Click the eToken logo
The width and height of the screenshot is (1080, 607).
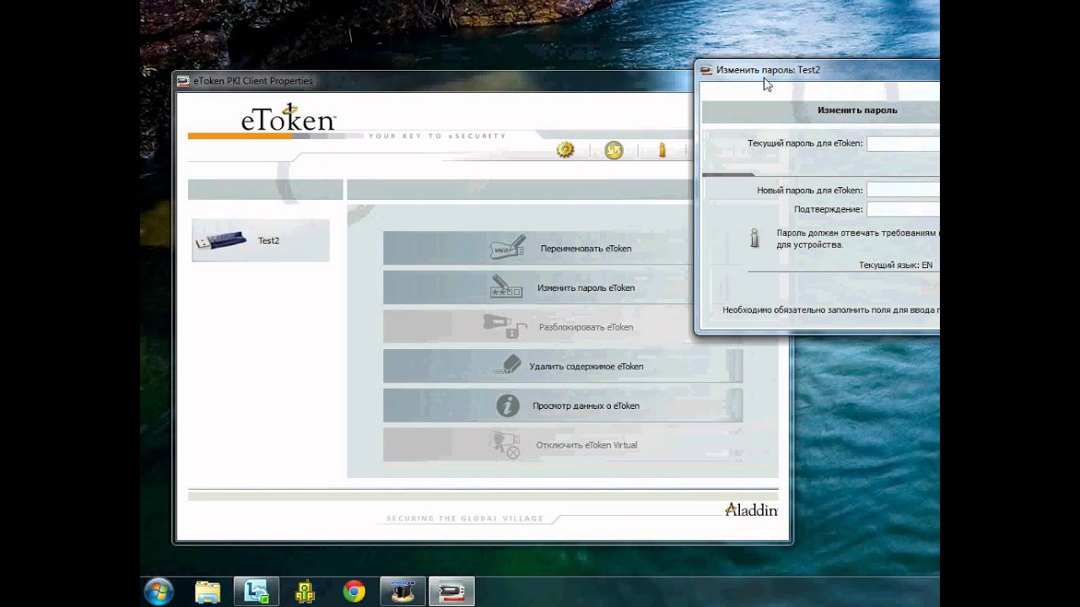point(288,119)
